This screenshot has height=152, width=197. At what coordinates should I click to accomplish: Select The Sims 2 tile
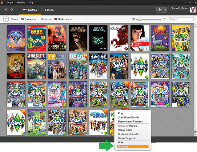(x=119, y=66)
